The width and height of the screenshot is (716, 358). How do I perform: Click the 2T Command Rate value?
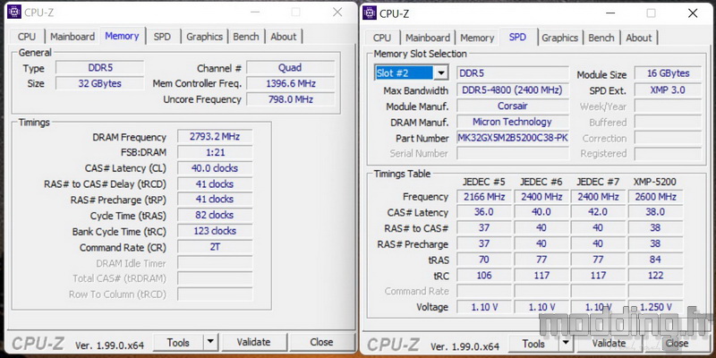(215, 247)
